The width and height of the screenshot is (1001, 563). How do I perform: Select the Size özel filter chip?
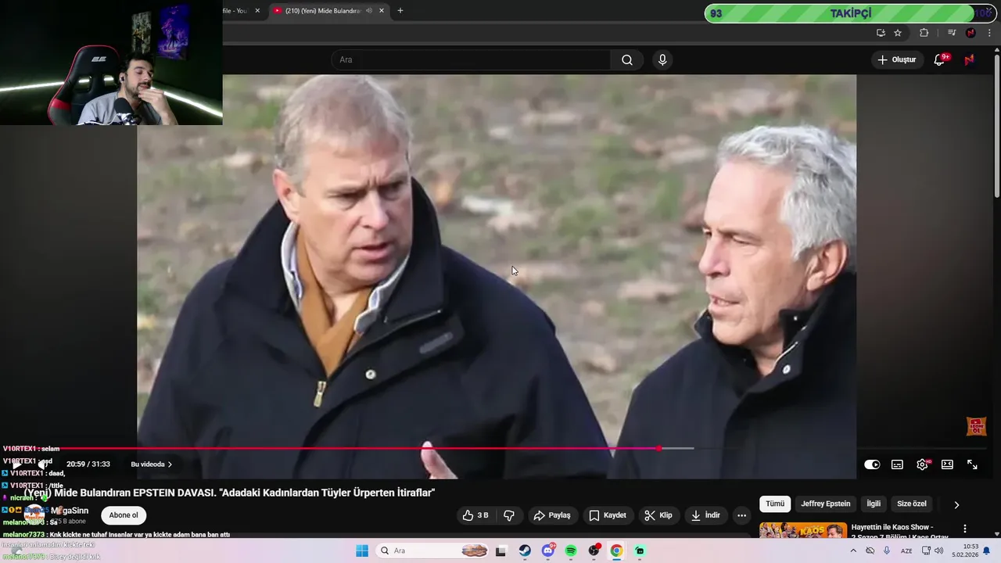(x=911, y=504)
